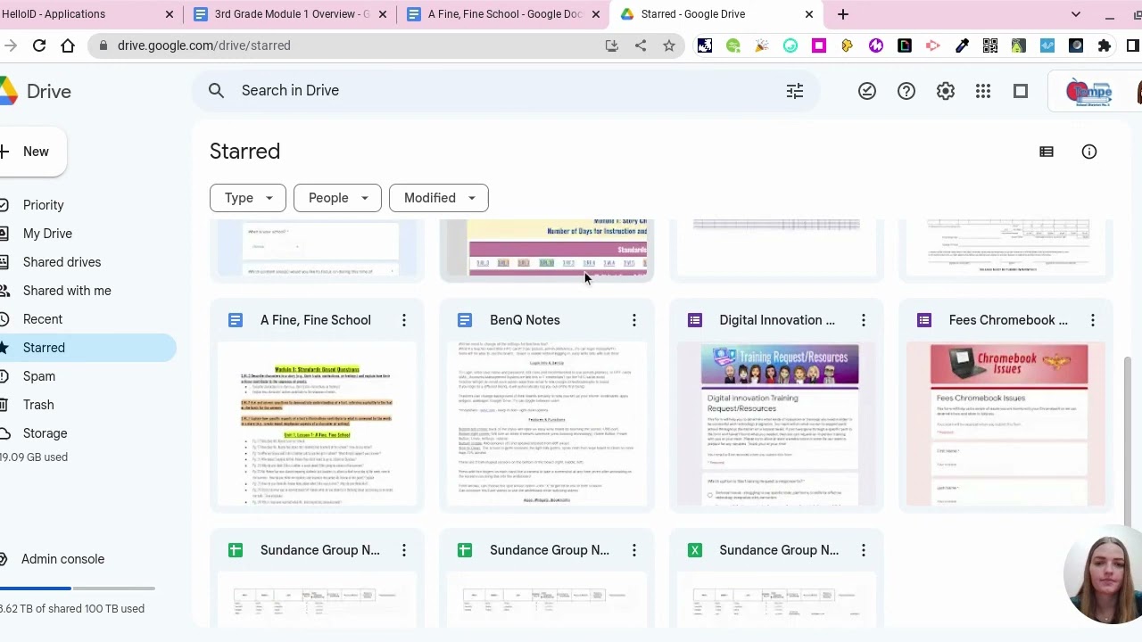The height and width of the screenshot is (642, 1142).
Task: Open more actions for Digital Innovation form
Action: (864, 320)
